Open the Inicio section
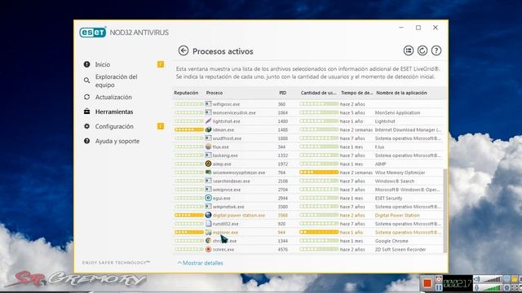Image resolution: width=522 pixels, height=293 pixels. click(x=103, y=64)
